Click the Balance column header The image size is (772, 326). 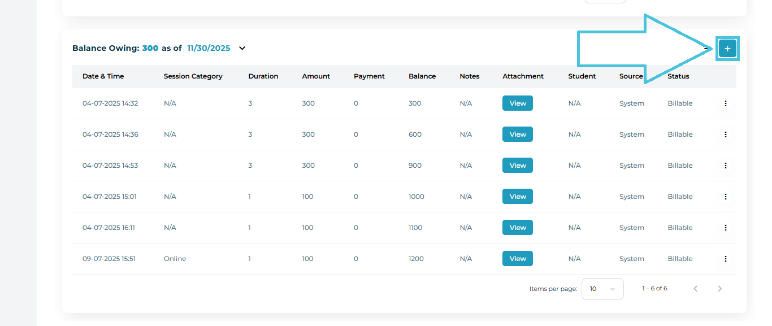[422, 76]
